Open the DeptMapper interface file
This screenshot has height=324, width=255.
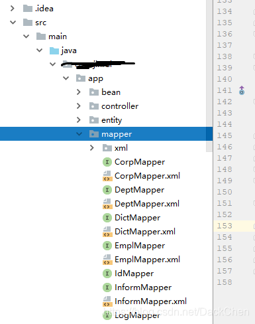139,190
